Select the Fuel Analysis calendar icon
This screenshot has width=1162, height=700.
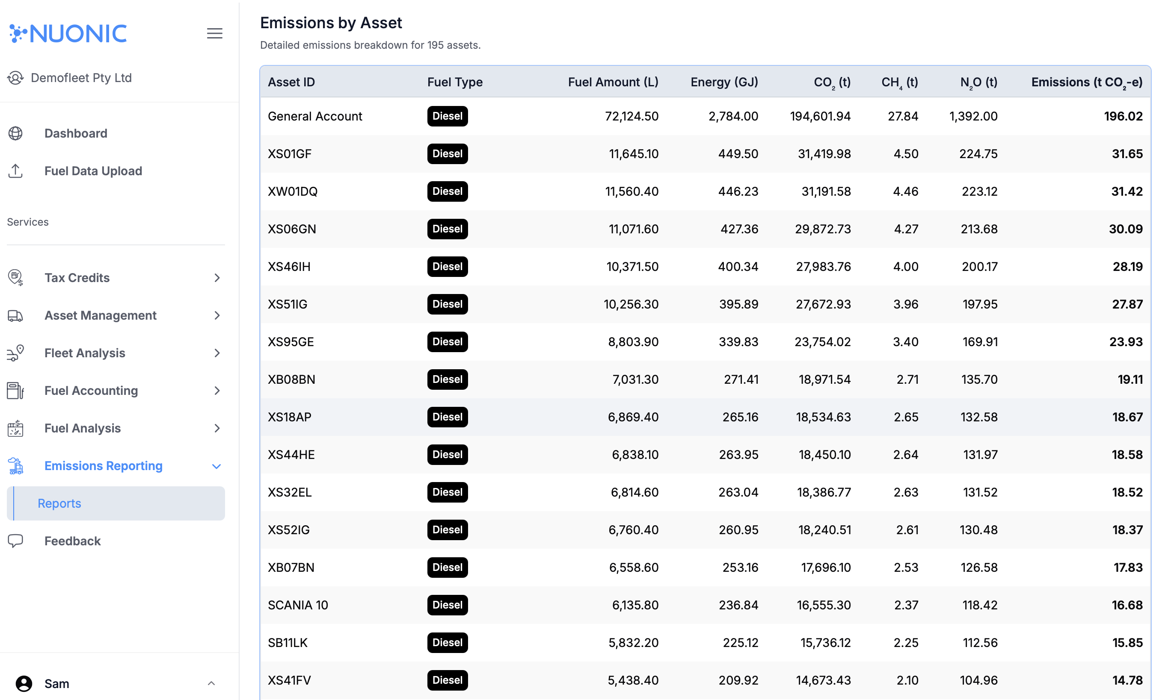point(15,428)
